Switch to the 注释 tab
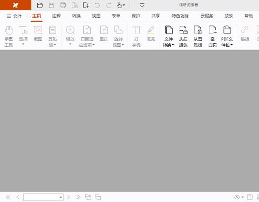 (x=56, y=16)
